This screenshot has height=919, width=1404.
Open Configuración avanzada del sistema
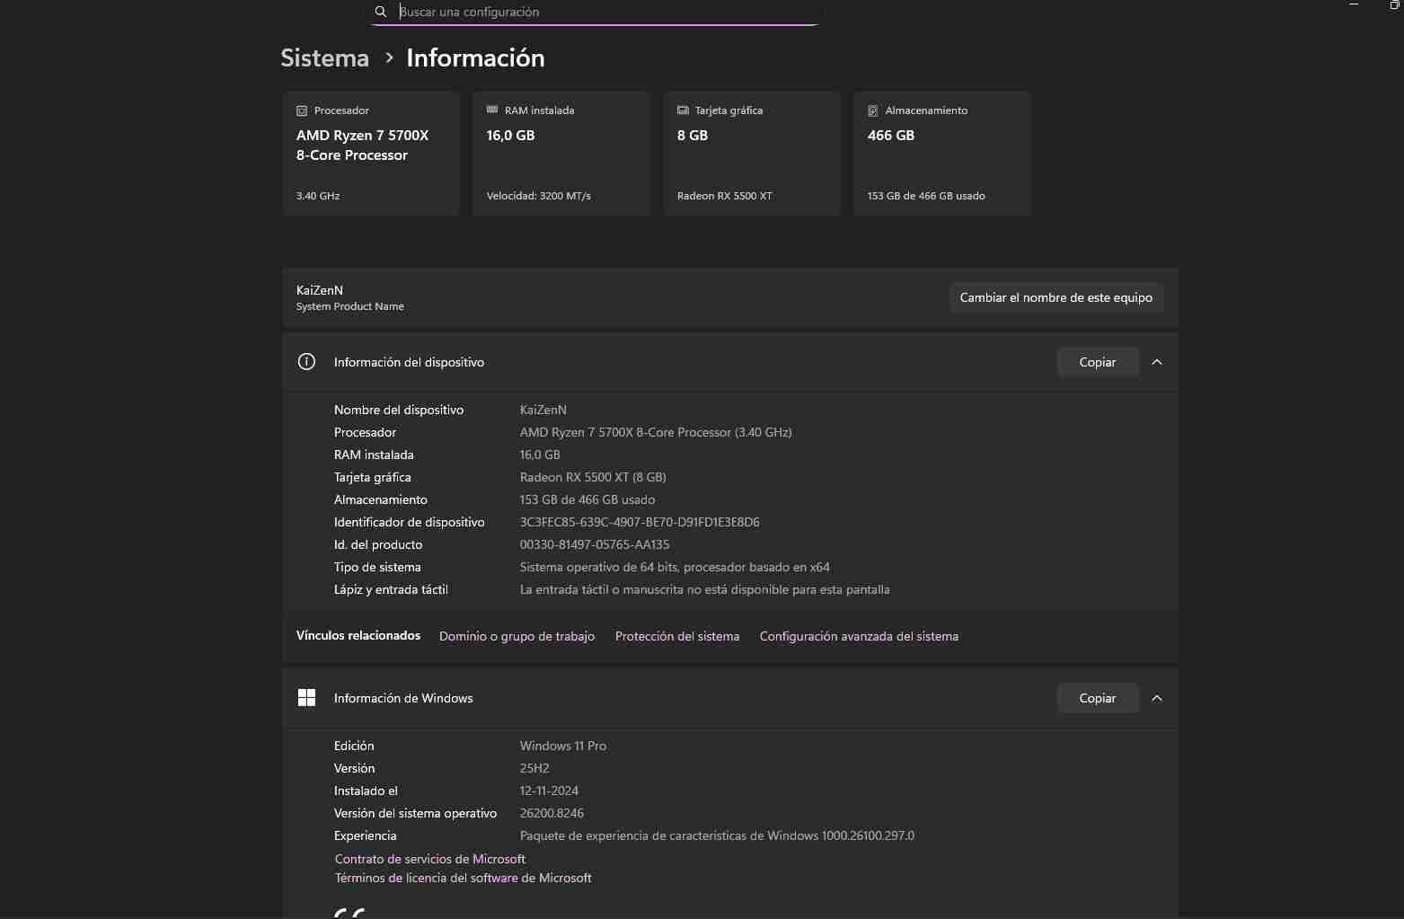[x=859, y=636]
